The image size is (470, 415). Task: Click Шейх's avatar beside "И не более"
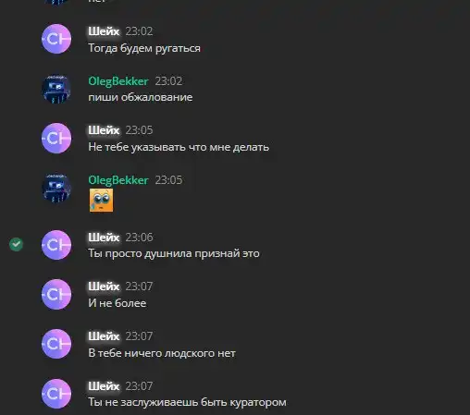[56, 294]
